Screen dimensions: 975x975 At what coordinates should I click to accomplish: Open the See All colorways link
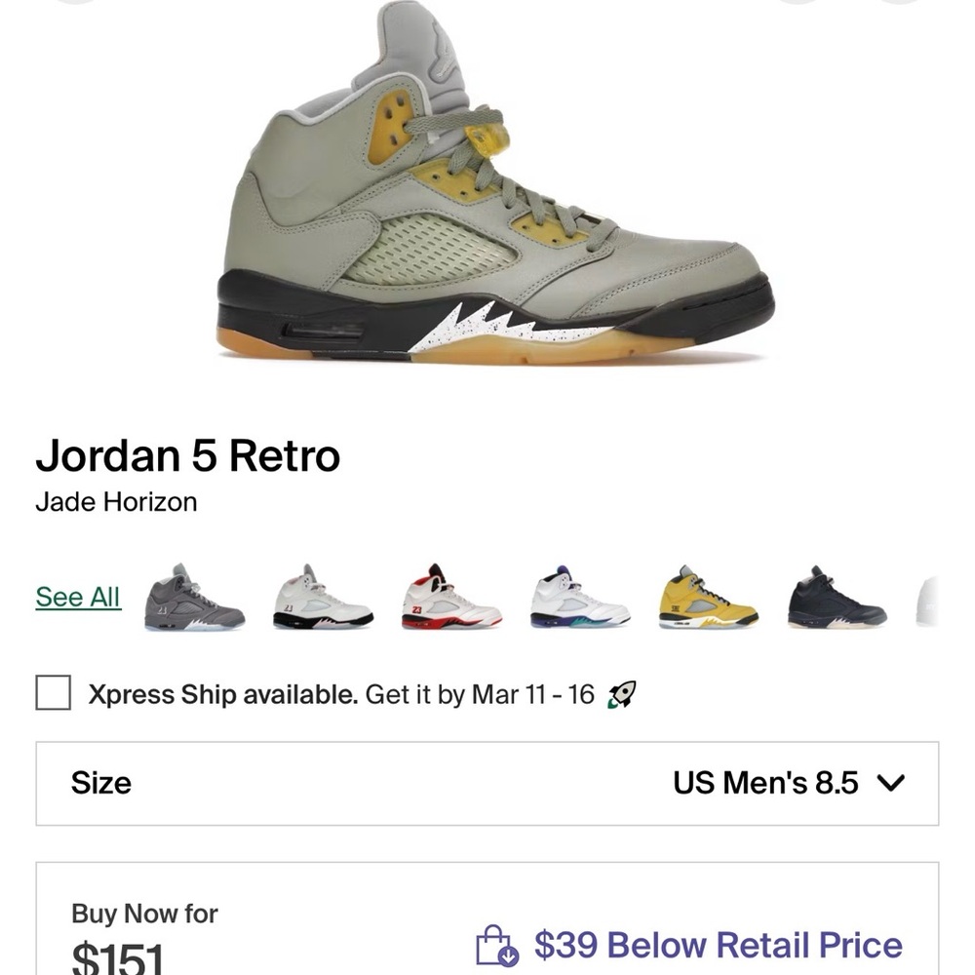[78, 596]
